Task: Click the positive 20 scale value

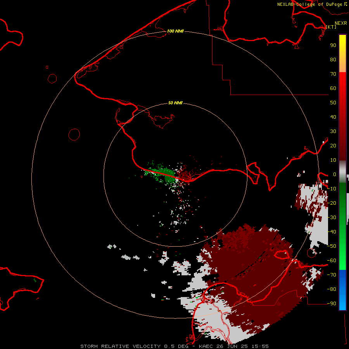Action: pyautogui.click(x=333, y=145)
